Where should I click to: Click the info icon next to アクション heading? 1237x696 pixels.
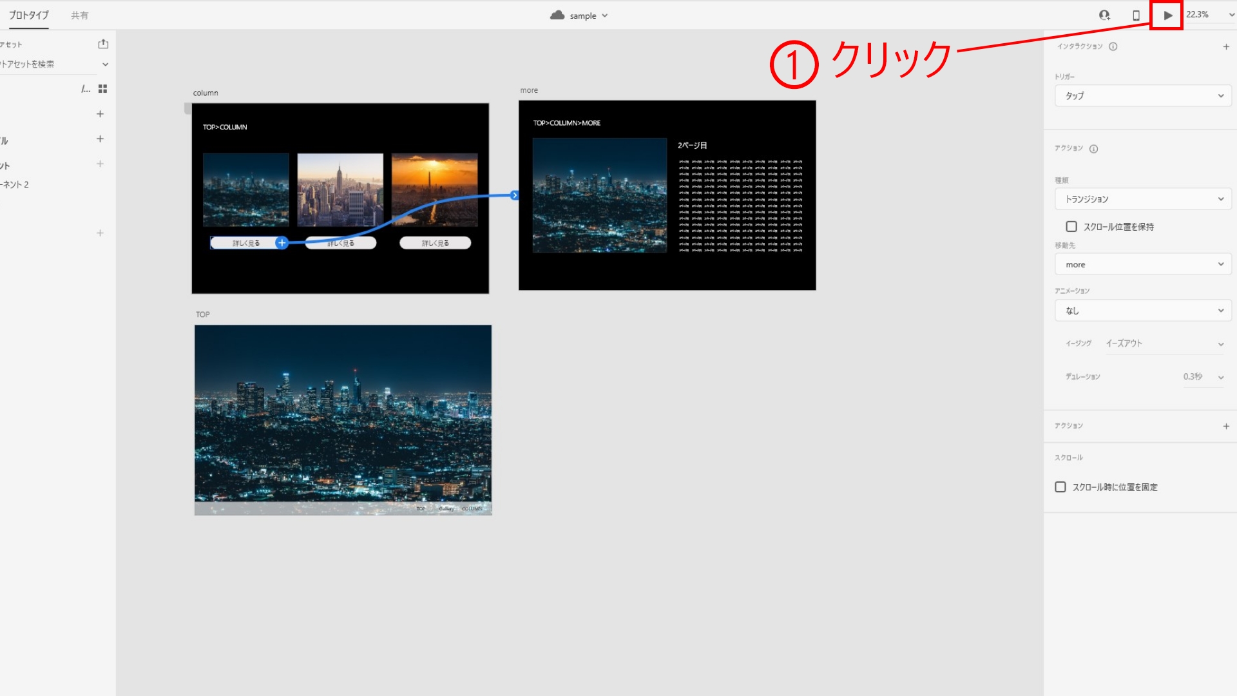coord(1093,148)
